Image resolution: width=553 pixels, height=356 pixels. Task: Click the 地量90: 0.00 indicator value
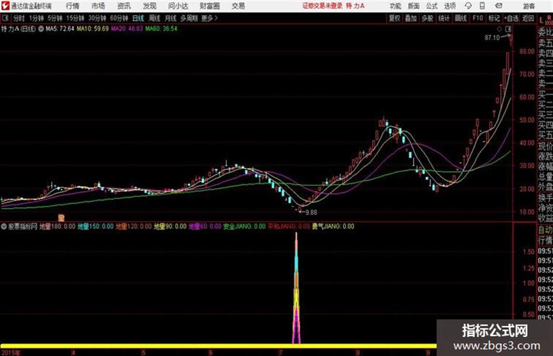170,227
